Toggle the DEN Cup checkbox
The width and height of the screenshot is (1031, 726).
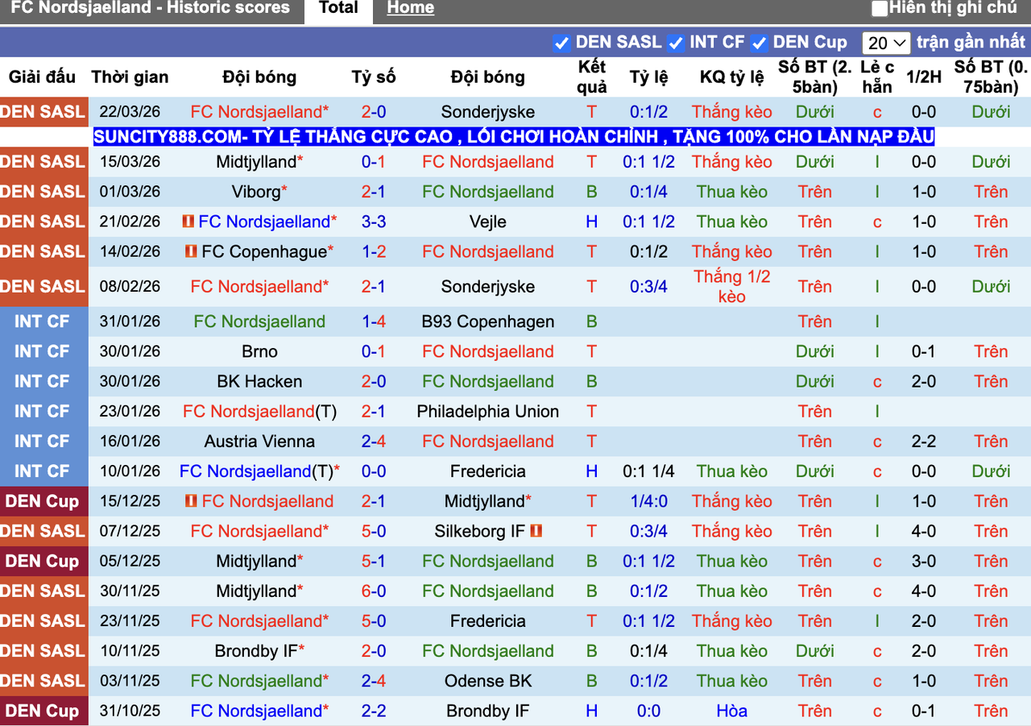759,43
